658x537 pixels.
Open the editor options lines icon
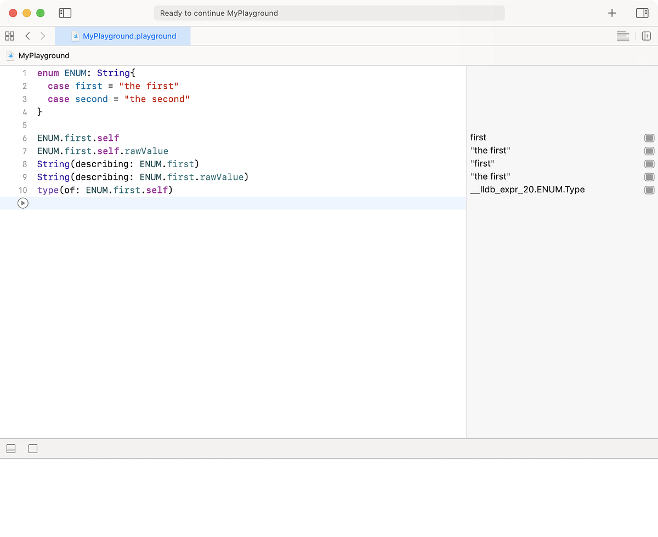pos(623,36)
